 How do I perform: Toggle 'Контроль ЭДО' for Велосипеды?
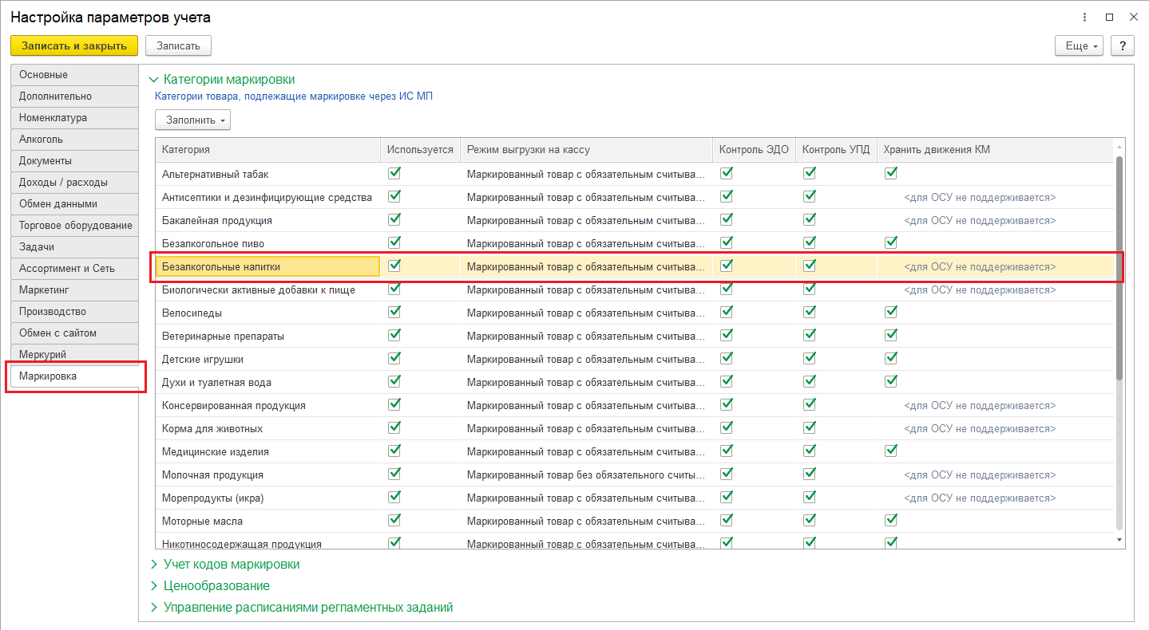[x=727, y=312]
